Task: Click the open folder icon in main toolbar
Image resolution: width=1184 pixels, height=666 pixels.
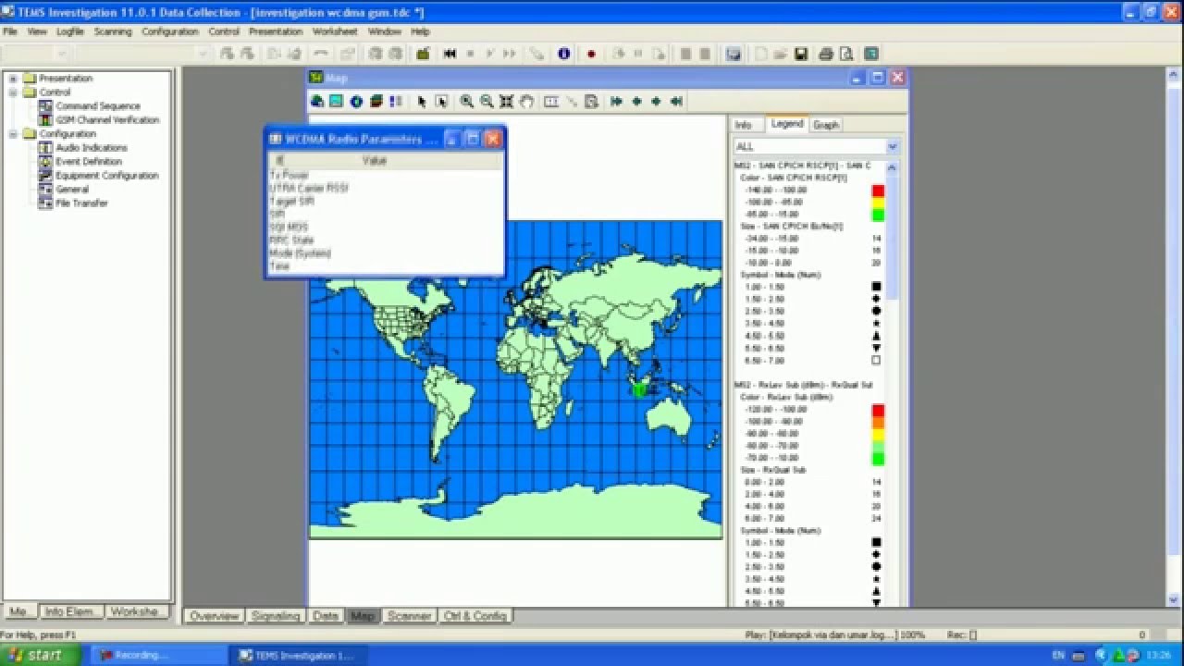Action: [781, 54]
